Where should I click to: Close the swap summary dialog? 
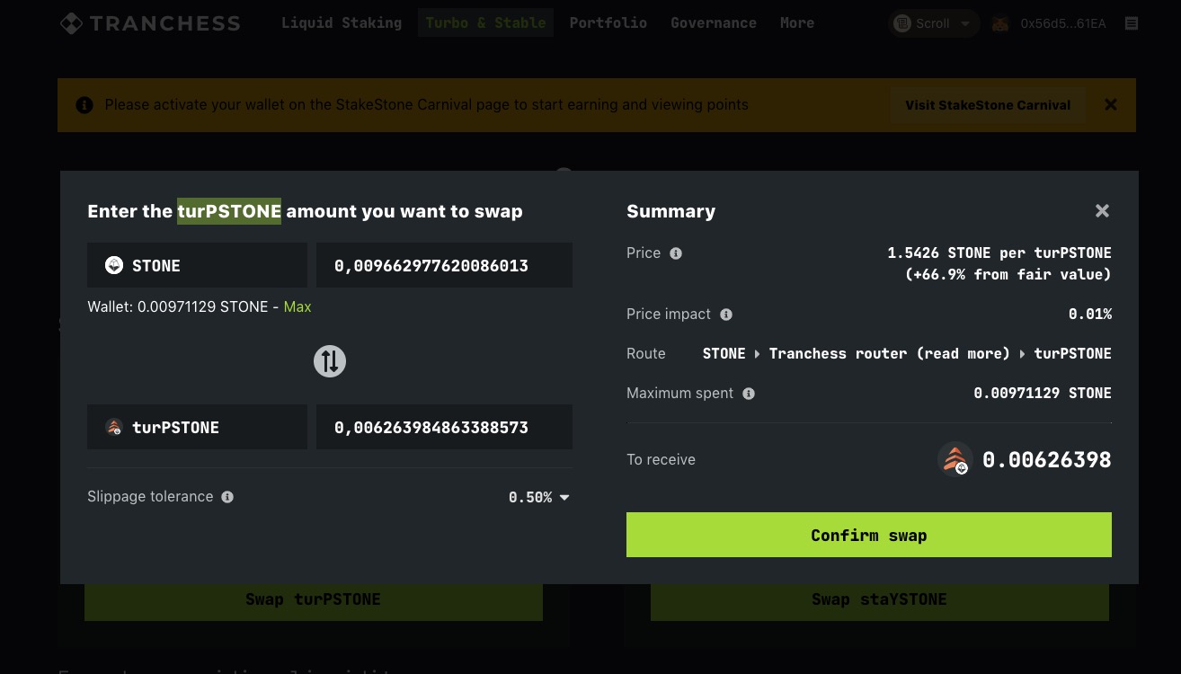[1102, 211]
